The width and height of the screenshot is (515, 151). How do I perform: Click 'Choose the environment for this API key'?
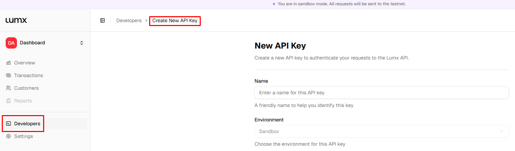click(x=300, y=144)
